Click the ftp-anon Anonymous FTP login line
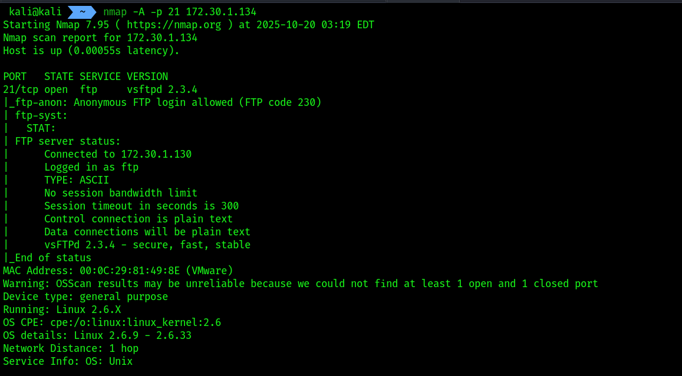 tap(162, 103)
